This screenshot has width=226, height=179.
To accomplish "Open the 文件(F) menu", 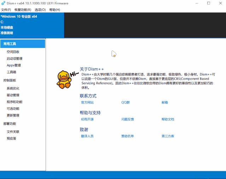I will coord(6,10).
